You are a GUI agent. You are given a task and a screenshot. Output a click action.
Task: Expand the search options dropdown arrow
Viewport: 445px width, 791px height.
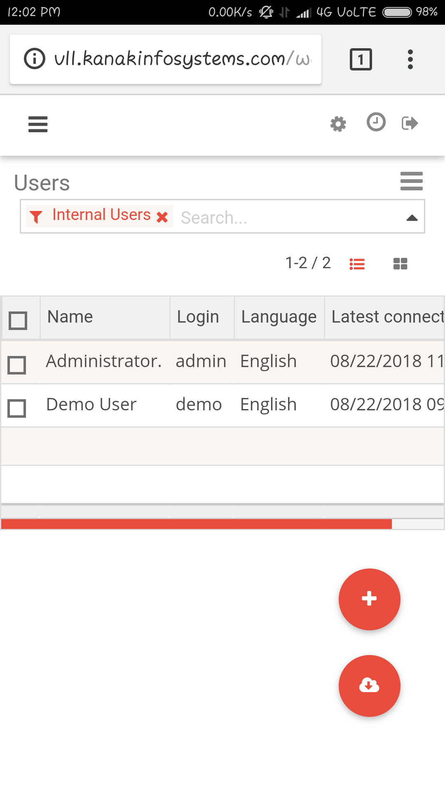tap(412, 218)
